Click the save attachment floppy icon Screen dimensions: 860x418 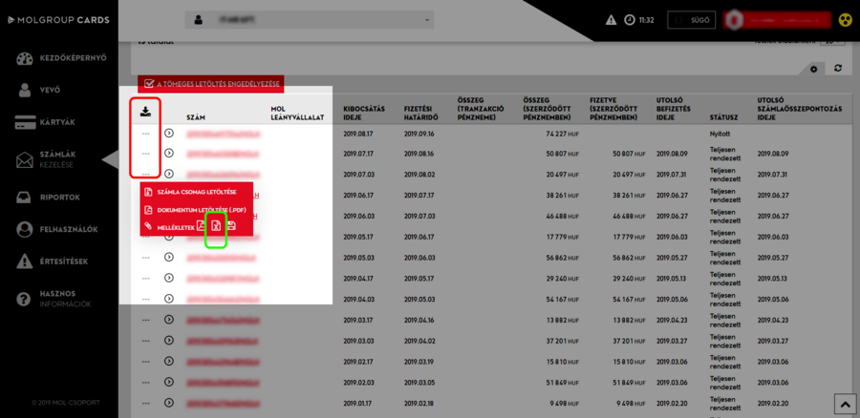tap(231, 225)
